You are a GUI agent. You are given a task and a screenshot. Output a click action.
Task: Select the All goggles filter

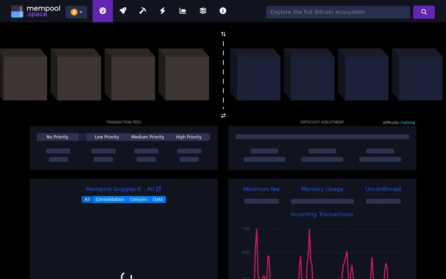coord(87,199)
